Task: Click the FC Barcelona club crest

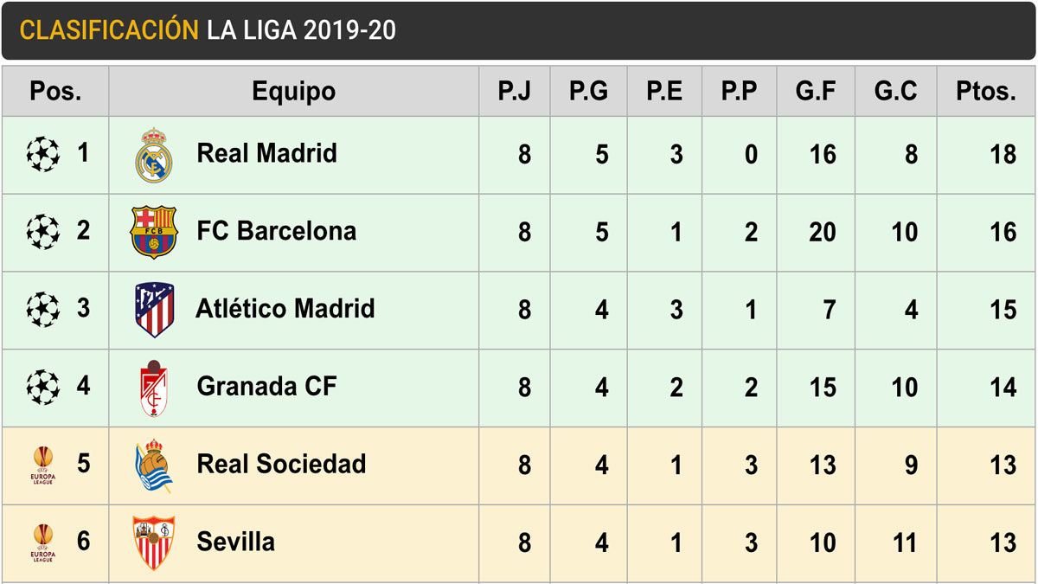Action: coord(154,232)
